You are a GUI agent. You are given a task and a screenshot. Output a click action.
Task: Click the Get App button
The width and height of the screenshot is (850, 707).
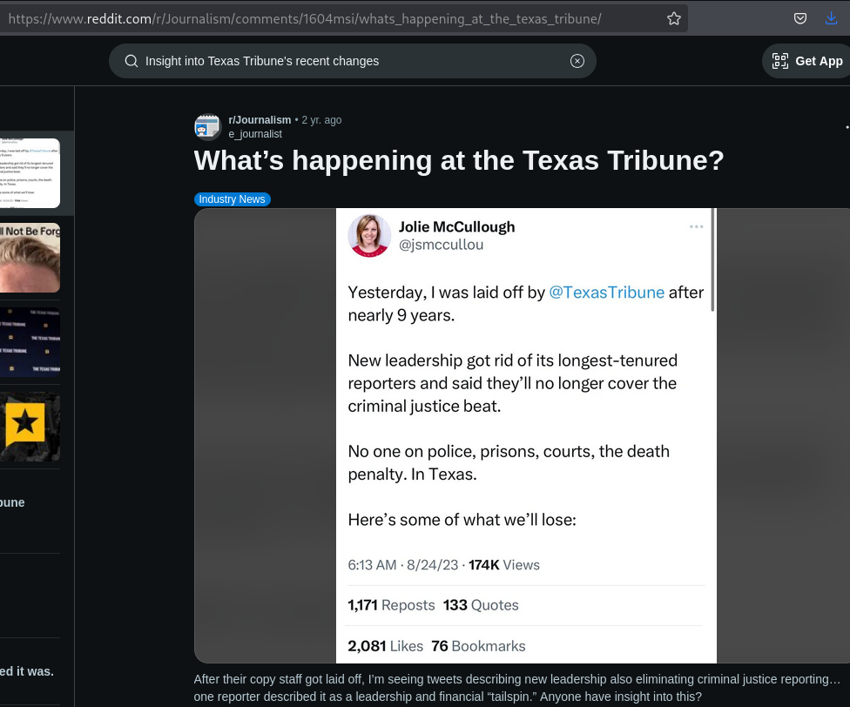806,61
